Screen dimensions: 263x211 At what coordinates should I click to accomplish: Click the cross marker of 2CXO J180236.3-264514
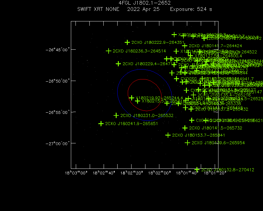109,51
